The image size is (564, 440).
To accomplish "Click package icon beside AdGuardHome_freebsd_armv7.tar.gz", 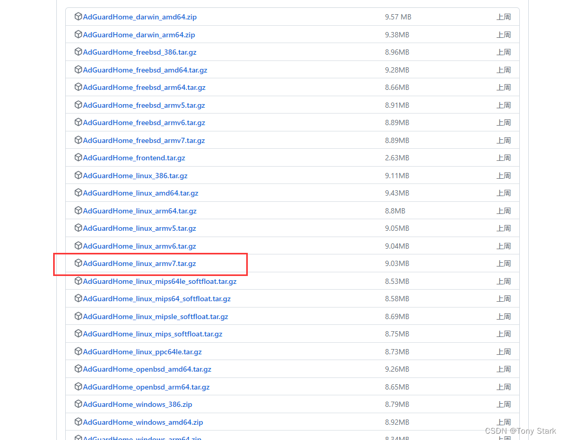I will click(x=78, y=140).
